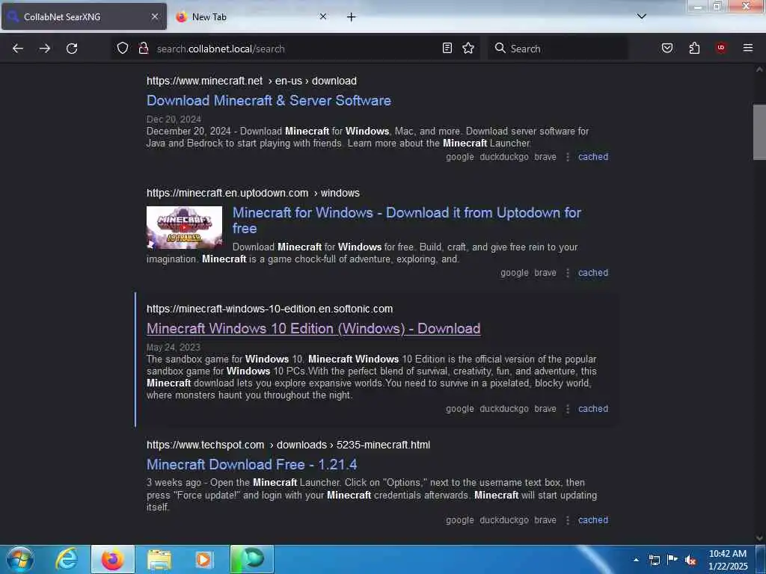Screen dimensions: 766x574
Task: Open the Firefox application menu
Action: click(748, 48)
